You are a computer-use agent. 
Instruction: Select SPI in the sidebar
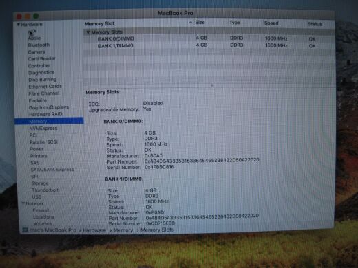[34, 177]
